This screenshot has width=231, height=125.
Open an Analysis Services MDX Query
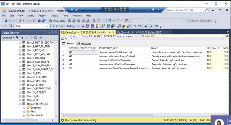(x=74, y=21)
